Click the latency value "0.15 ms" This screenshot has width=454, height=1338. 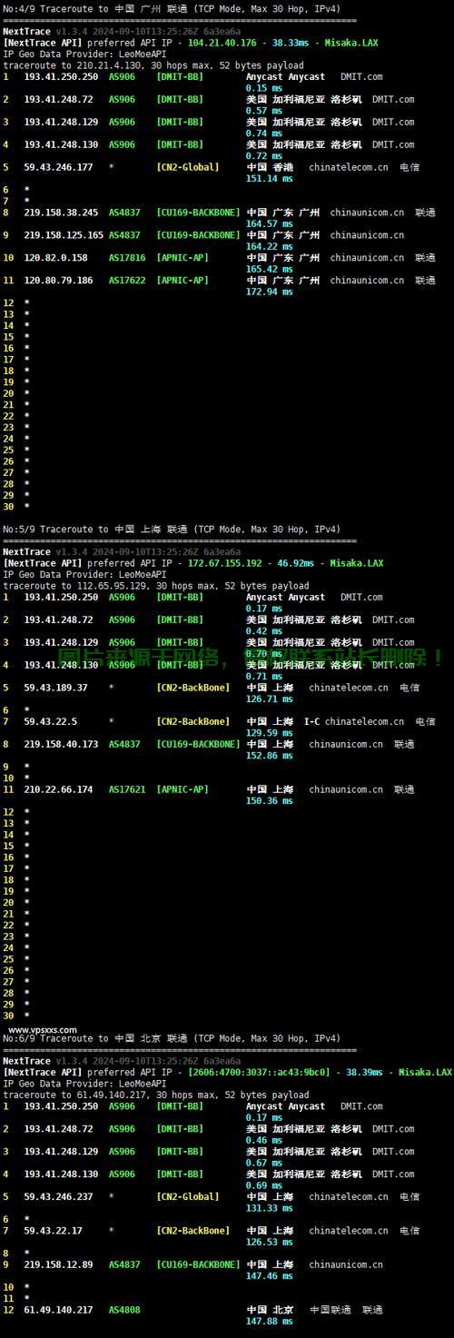click(264, 88)
